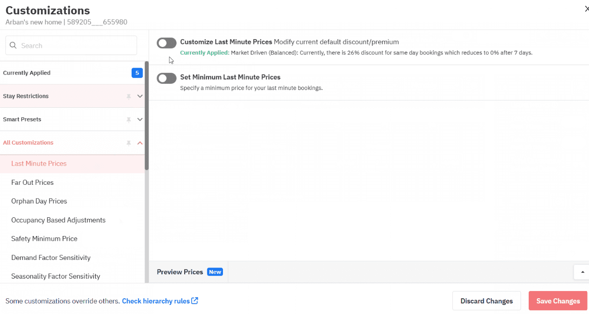
Task: Expand the Stay Restrictions section
Action: [140, 96]
